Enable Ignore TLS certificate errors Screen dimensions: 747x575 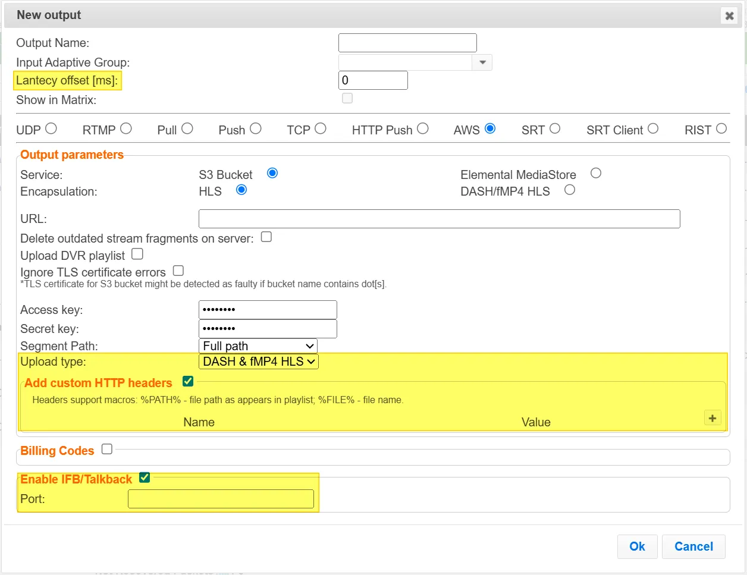(x=178, y=271)
